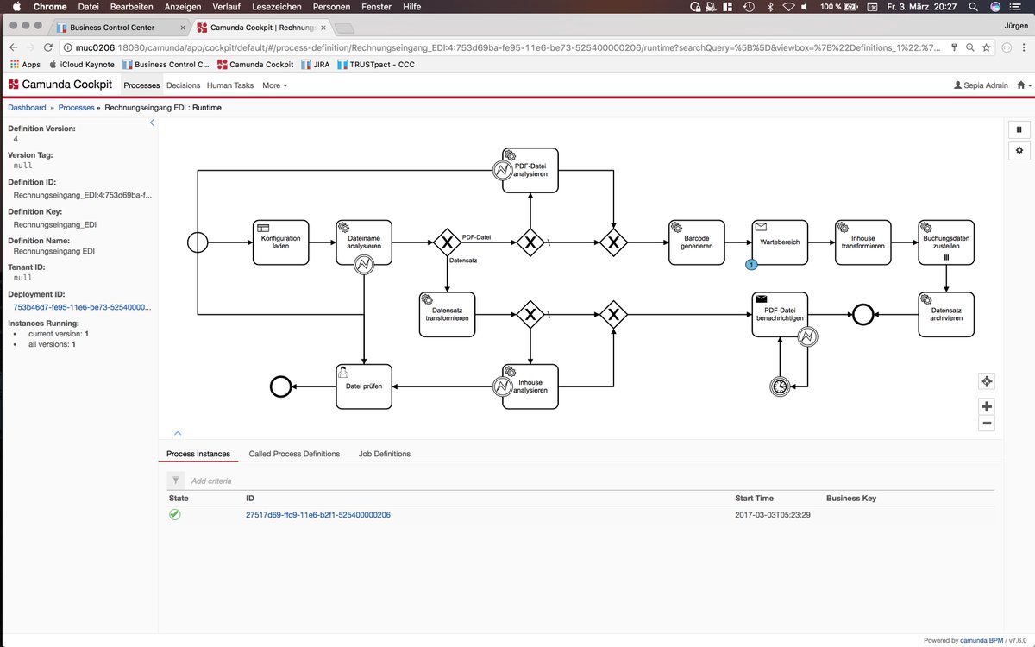This screenshot has height=647, width=1035.
Task: Click the blue instance badge on Wartebereich
Action: click(751, 263)
